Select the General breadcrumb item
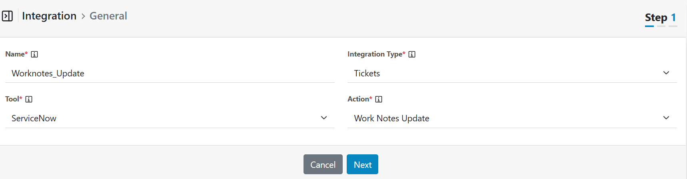 [108, 16]
